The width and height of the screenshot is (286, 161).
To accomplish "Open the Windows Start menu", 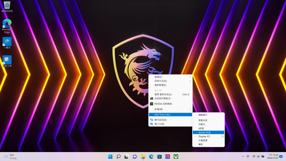I will click(110, 157).
